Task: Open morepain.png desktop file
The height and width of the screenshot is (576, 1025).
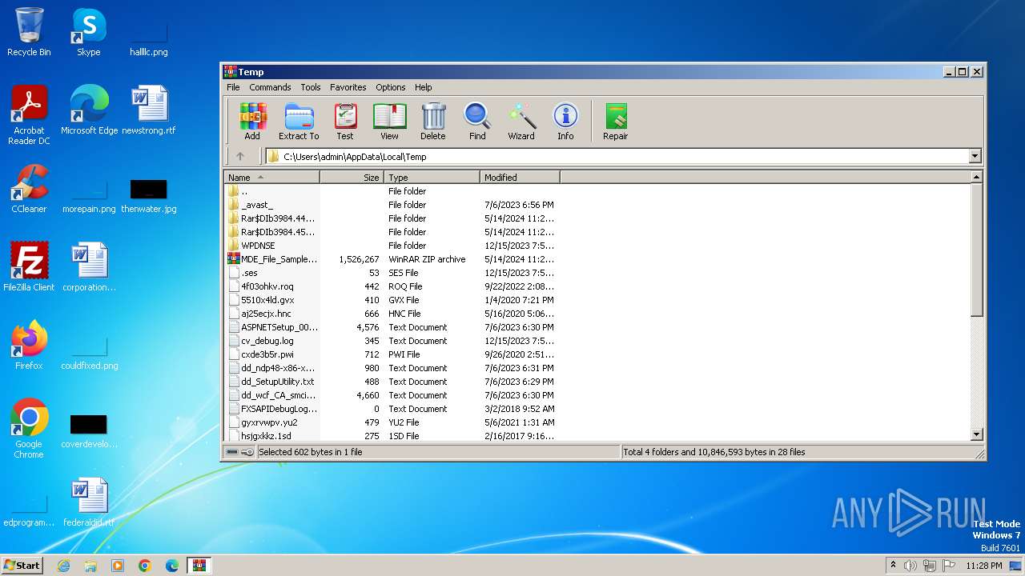Action: 89,197
